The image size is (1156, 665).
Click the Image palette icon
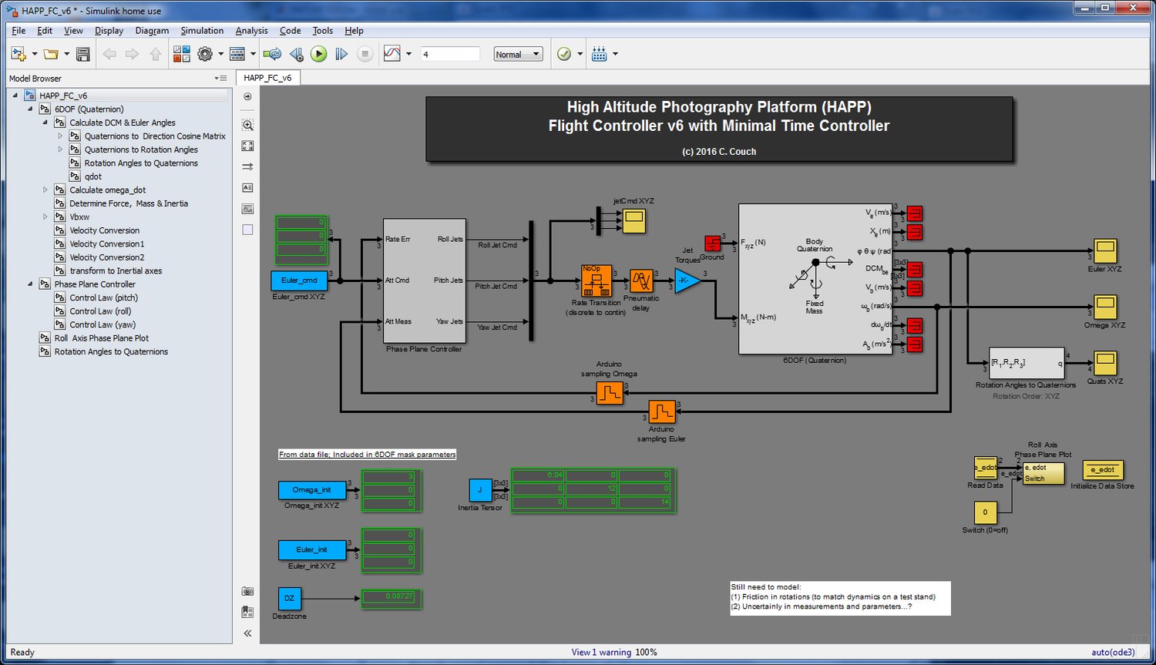pyautogui.click(x=247, y=209)
